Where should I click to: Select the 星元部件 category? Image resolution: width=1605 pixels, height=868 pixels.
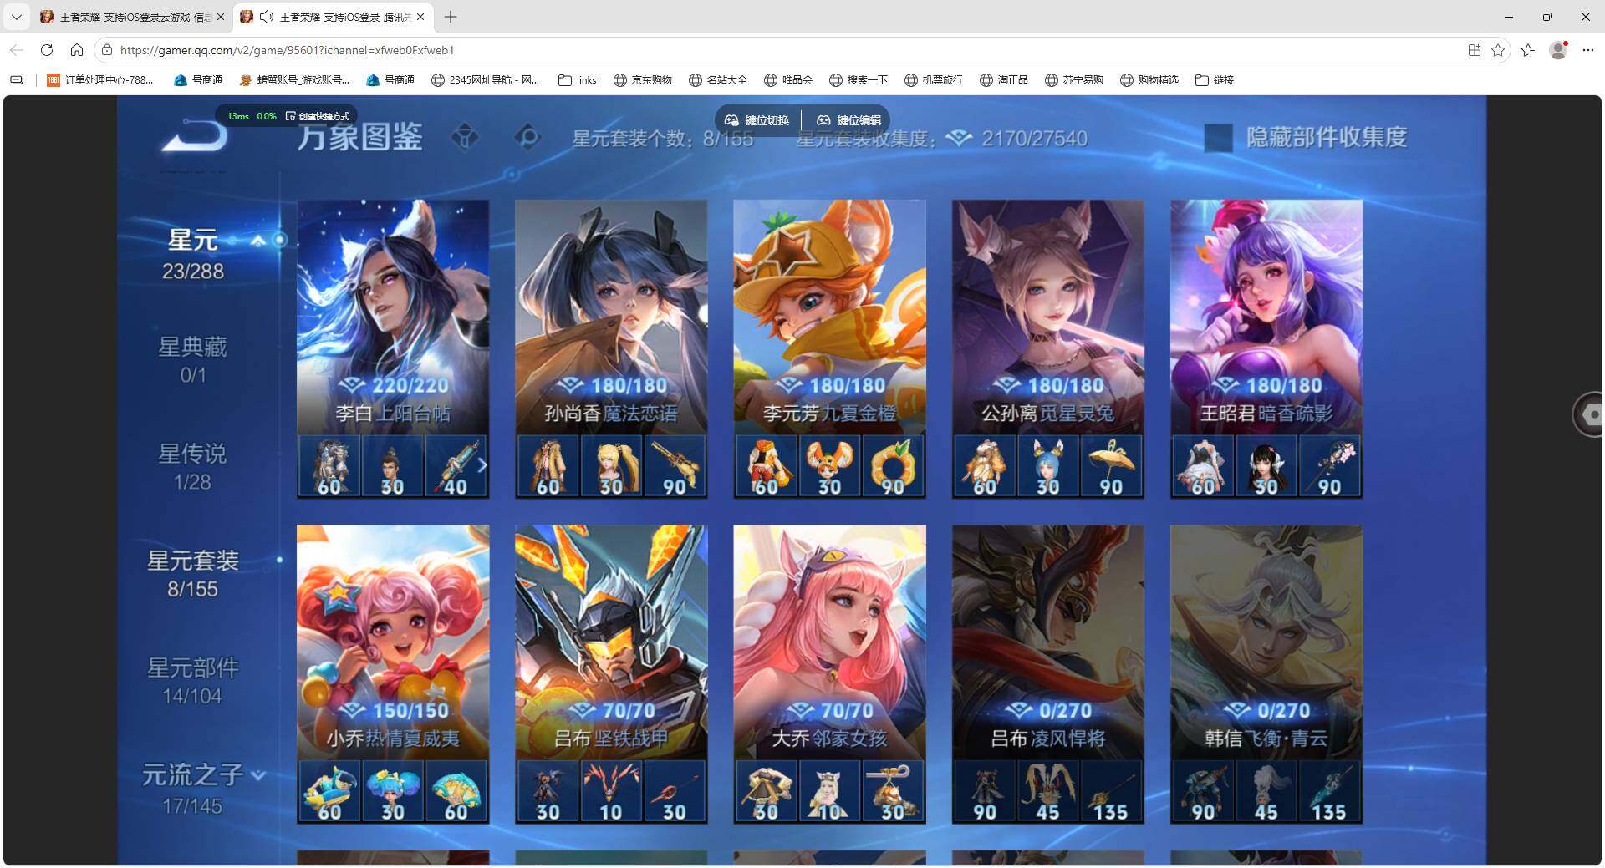pos(193,681)
